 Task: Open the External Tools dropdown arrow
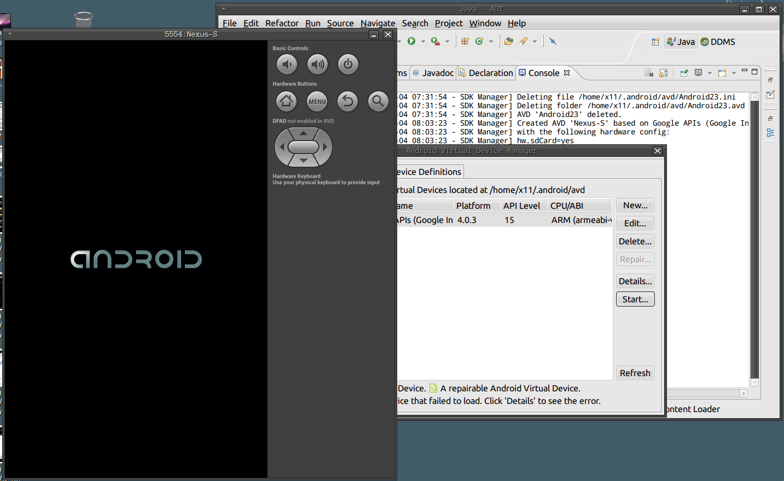(x=447, y=42)
